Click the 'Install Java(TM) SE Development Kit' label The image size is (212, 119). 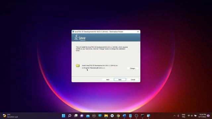100,65
